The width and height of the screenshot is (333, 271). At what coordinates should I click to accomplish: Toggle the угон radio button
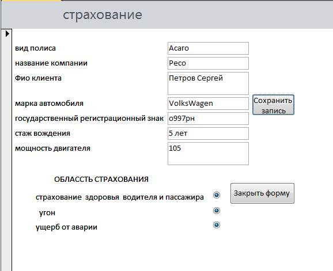(217, 211)
